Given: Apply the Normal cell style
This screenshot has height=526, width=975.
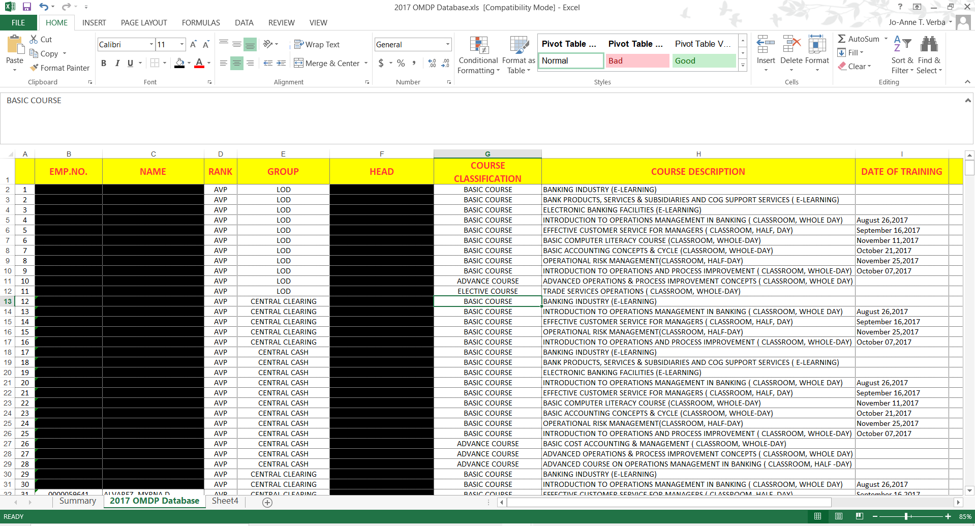Looking at the screenshot, I should point(570,60).
